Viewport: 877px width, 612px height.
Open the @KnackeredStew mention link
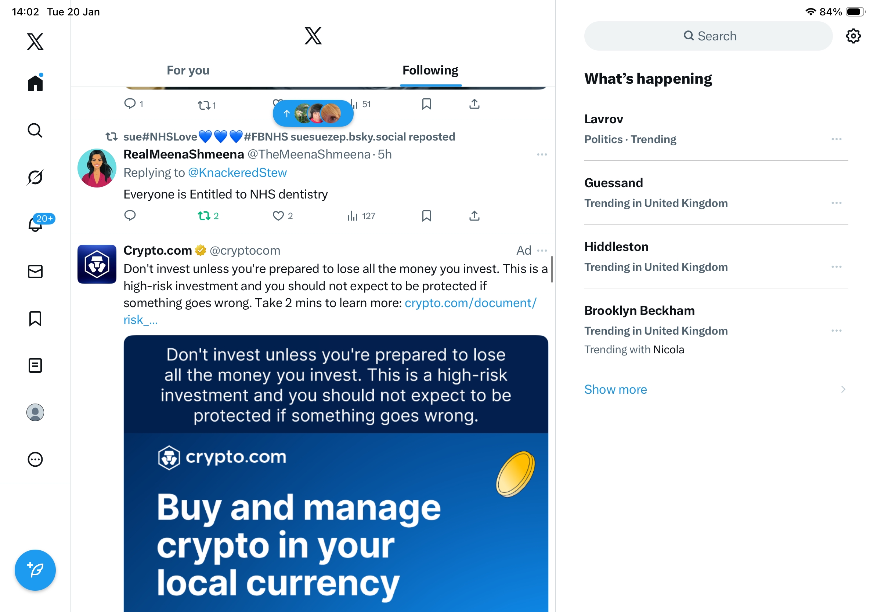[x=237, y=172]
